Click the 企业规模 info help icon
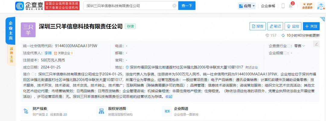326x121 pixels. tap(285, 53)
